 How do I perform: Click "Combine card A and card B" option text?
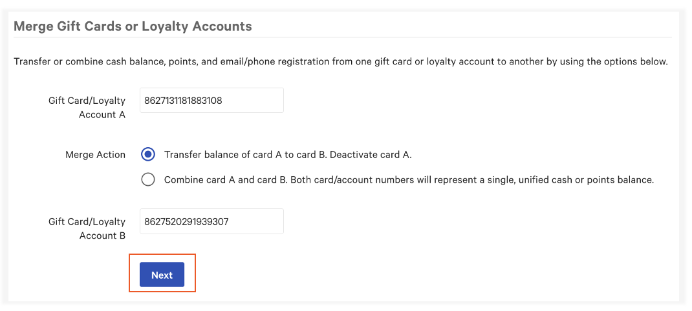(x=226, y=180)
